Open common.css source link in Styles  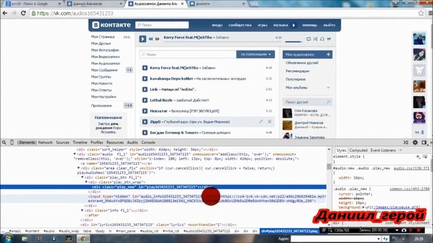pyautogui.click(x=409, y=189)
